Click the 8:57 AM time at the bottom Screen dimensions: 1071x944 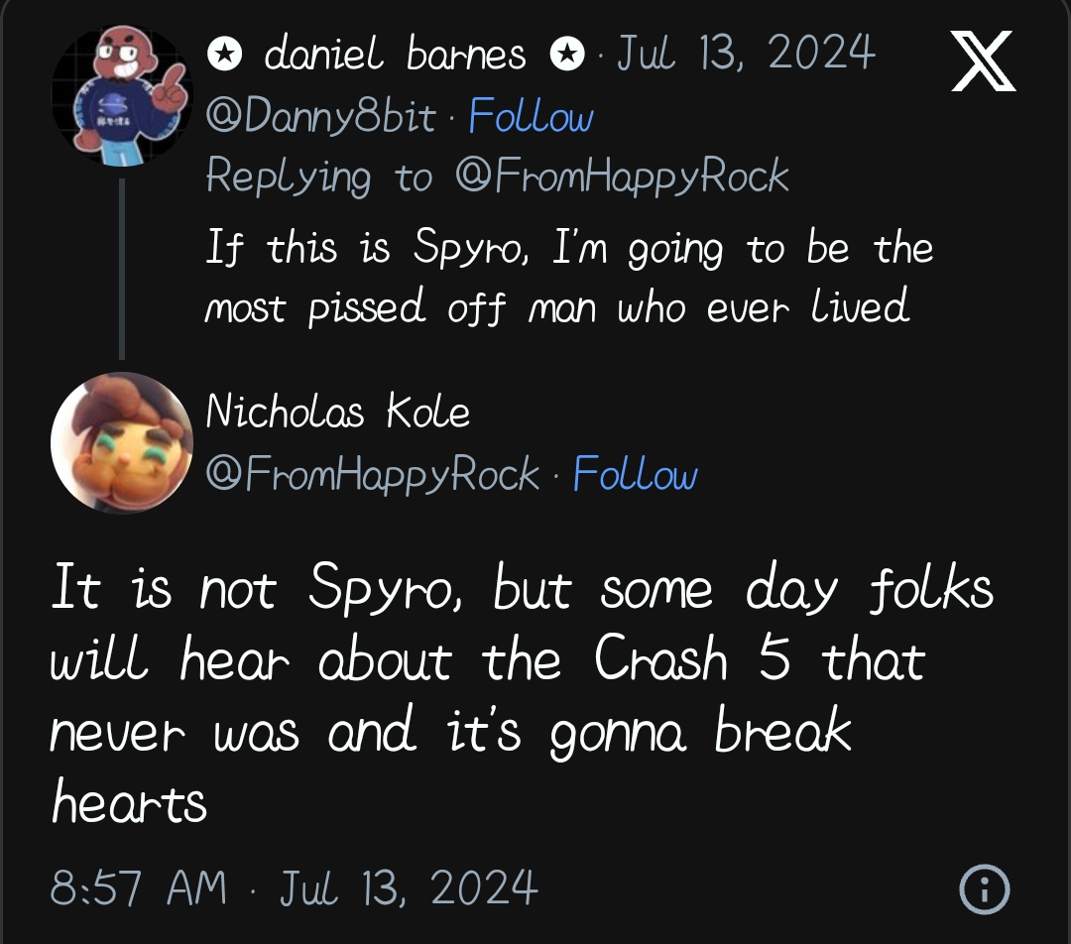[138, 885]
